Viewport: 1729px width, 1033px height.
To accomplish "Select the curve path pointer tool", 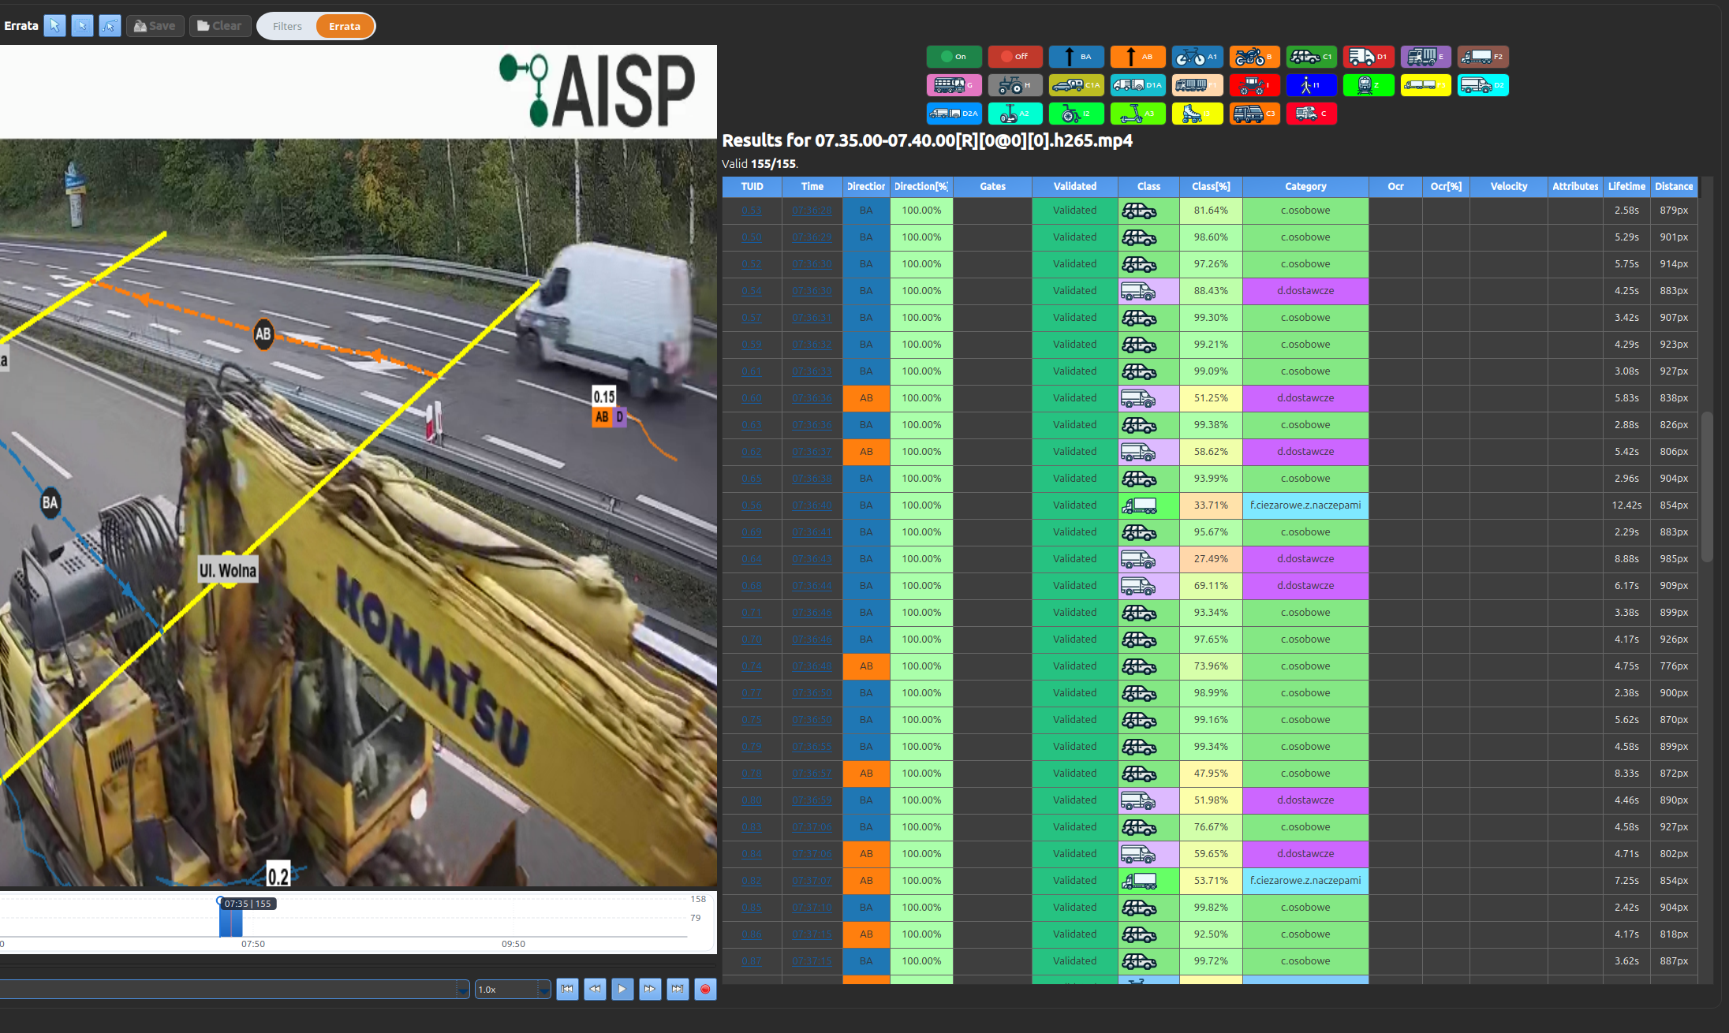I will (110, 26).
